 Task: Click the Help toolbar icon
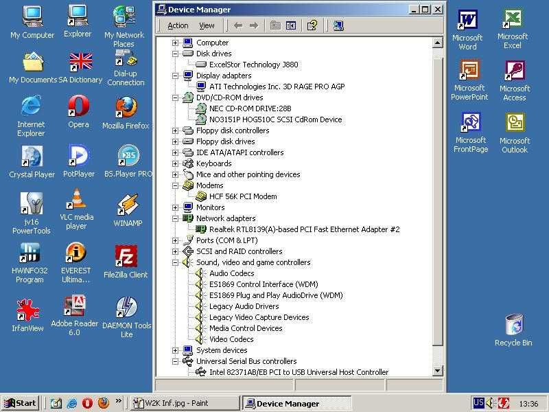[312, 25]
